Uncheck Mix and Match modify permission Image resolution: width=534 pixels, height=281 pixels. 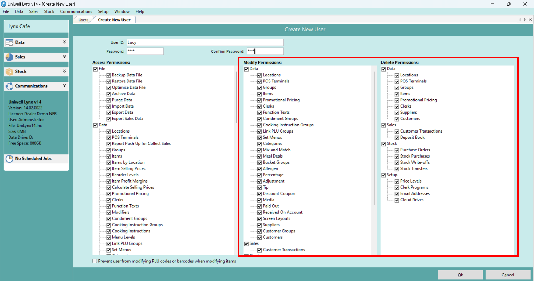point(260,150)
